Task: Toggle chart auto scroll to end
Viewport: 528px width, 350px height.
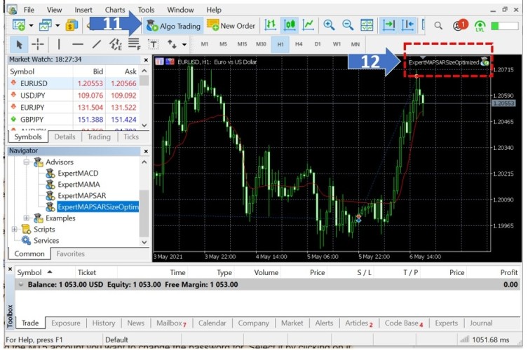Action: [x=388, y=26]
